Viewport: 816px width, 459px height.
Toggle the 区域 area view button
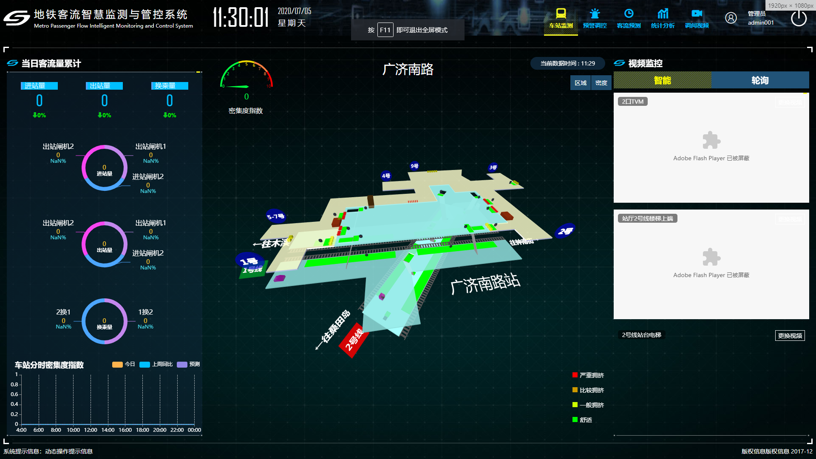pyautogui.click(x=580, y=83)
